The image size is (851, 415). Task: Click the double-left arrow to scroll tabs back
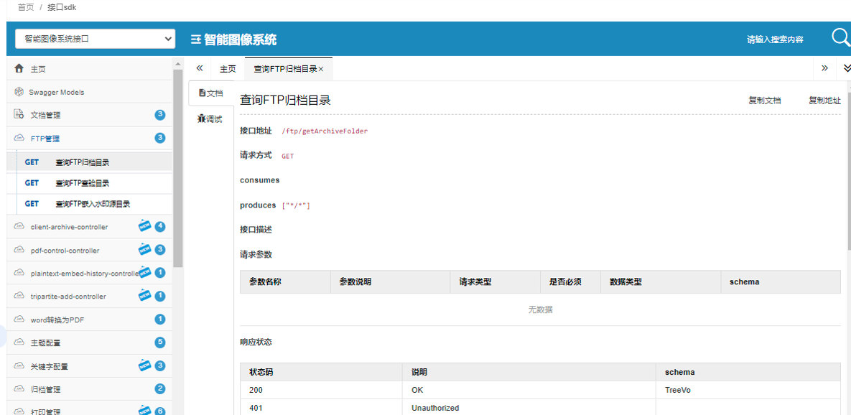[200, 68]
